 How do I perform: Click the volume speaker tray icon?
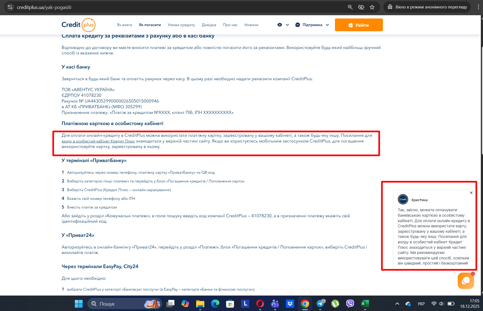point(442,304)
